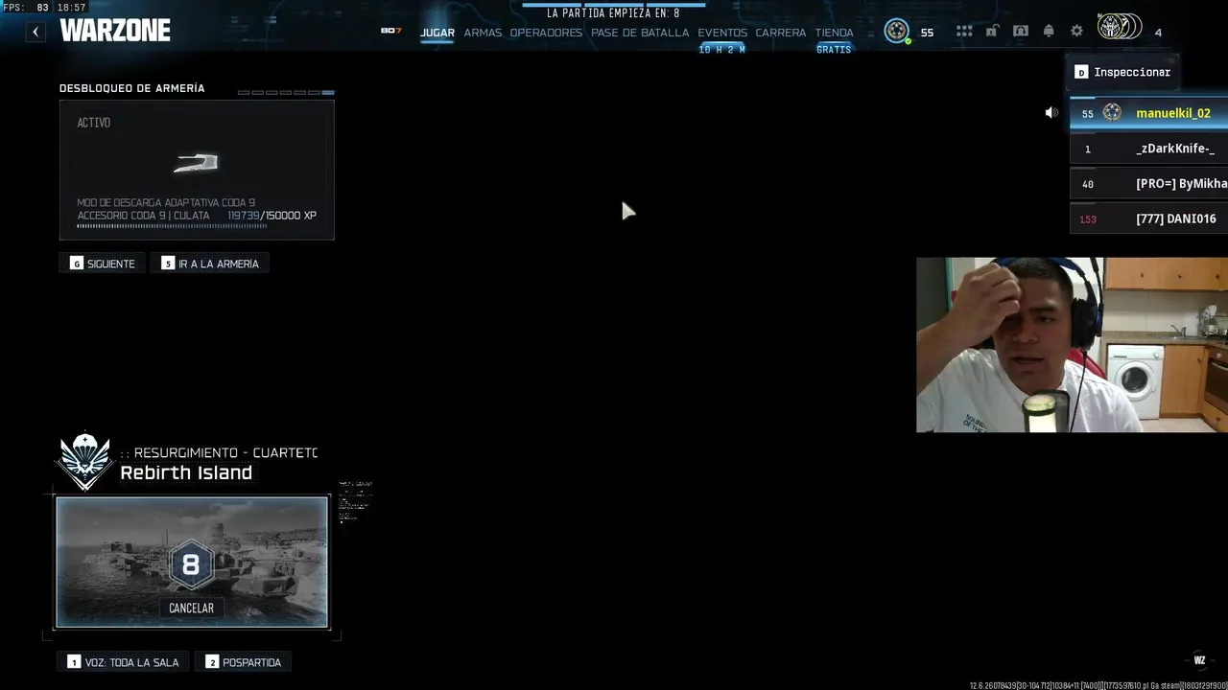Viewport: 1228px width, 690px height.
Task: Click the event timer 10 H 2 M
Action: pyautogui.click(x=722, y=49)
